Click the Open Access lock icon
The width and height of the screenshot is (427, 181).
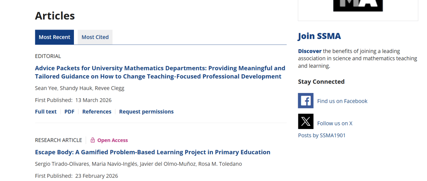coord(93,140)
